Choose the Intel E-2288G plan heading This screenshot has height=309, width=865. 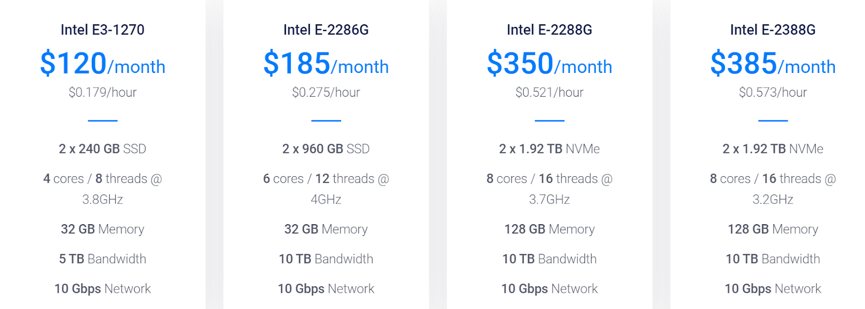(x=549, y=30)
